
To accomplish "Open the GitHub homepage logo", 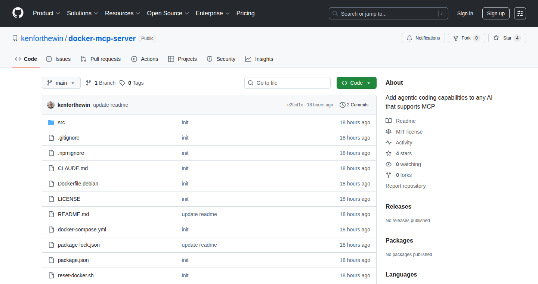I will tap(18, 13).
